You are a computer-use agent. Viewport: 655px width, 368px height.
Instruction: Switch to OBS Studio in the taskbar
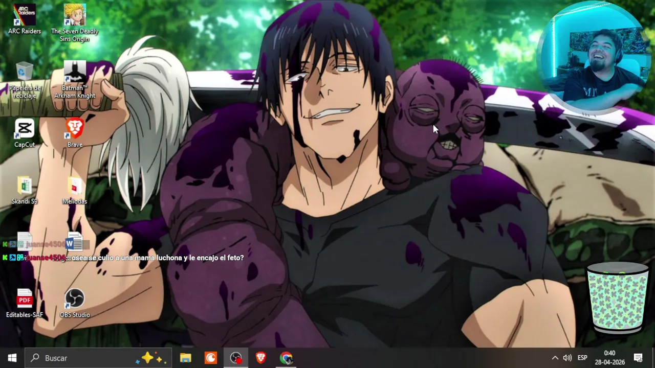coord(235,358)
